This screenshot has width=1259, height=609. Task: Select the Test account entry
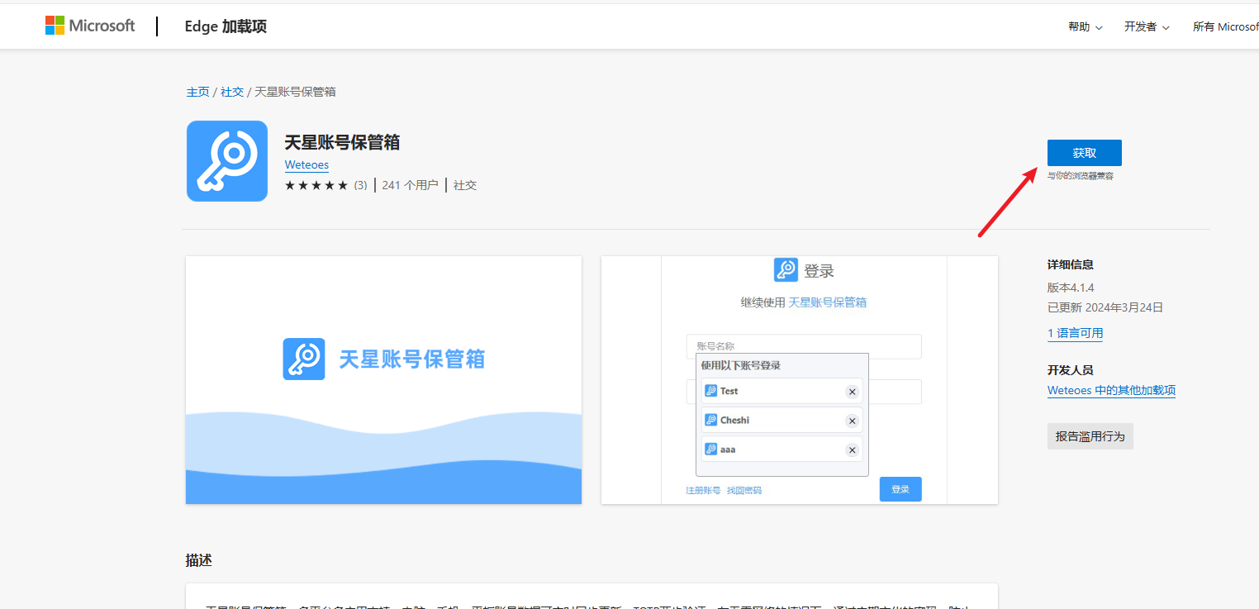pos(782,391)
